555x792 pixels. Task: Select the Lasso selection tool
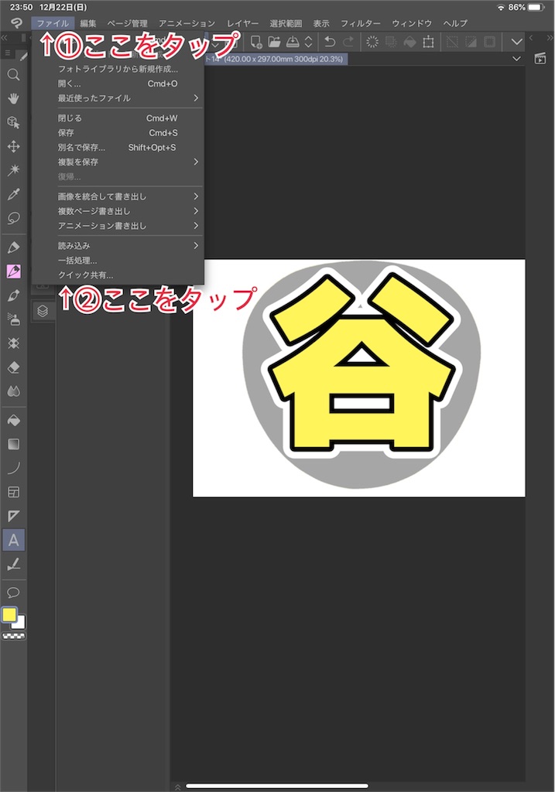coord(14,218)
